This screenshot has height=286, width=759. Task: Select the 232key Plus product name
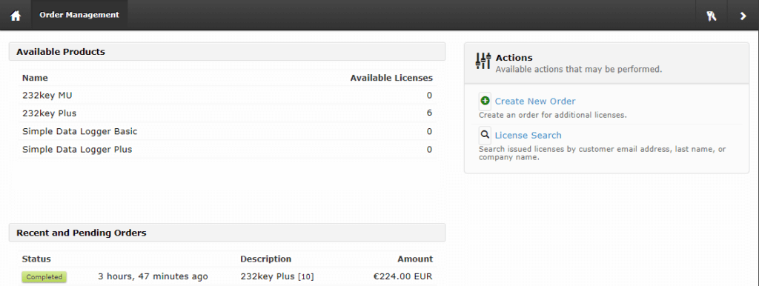(x=50, y=113)
